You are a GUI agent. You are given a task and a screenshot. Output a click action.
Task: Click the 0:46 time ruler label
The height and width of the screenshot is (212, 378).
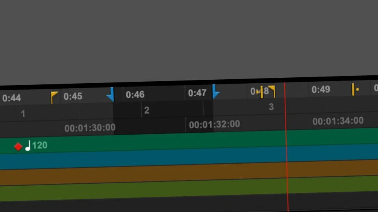coord(135,95)
